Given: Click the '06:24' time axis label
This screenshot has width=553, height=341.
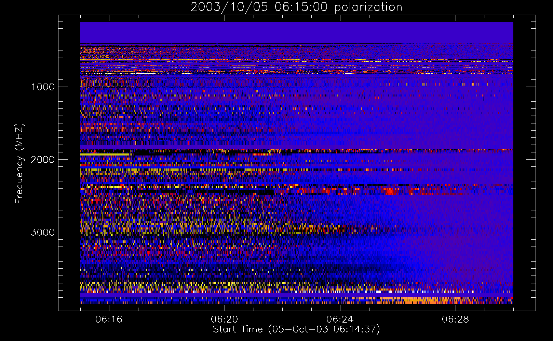Looking at the screenshot, I should point(340,320).
